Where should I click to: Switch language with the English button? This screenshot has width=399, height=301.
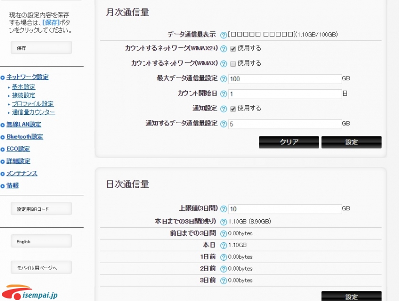click(x=41, y=242)
